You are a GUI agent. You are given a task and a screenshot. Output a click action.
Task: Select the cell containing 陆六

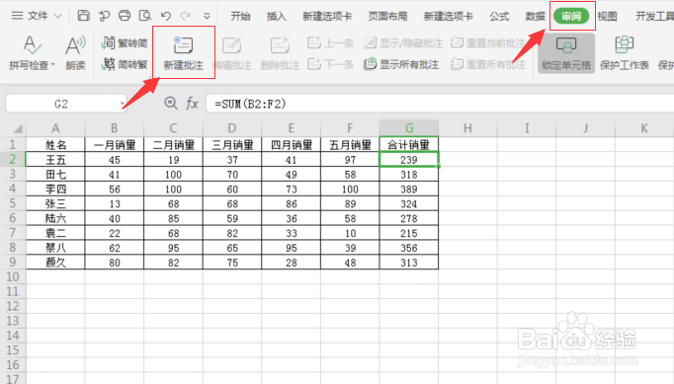(x=55, y=218)
